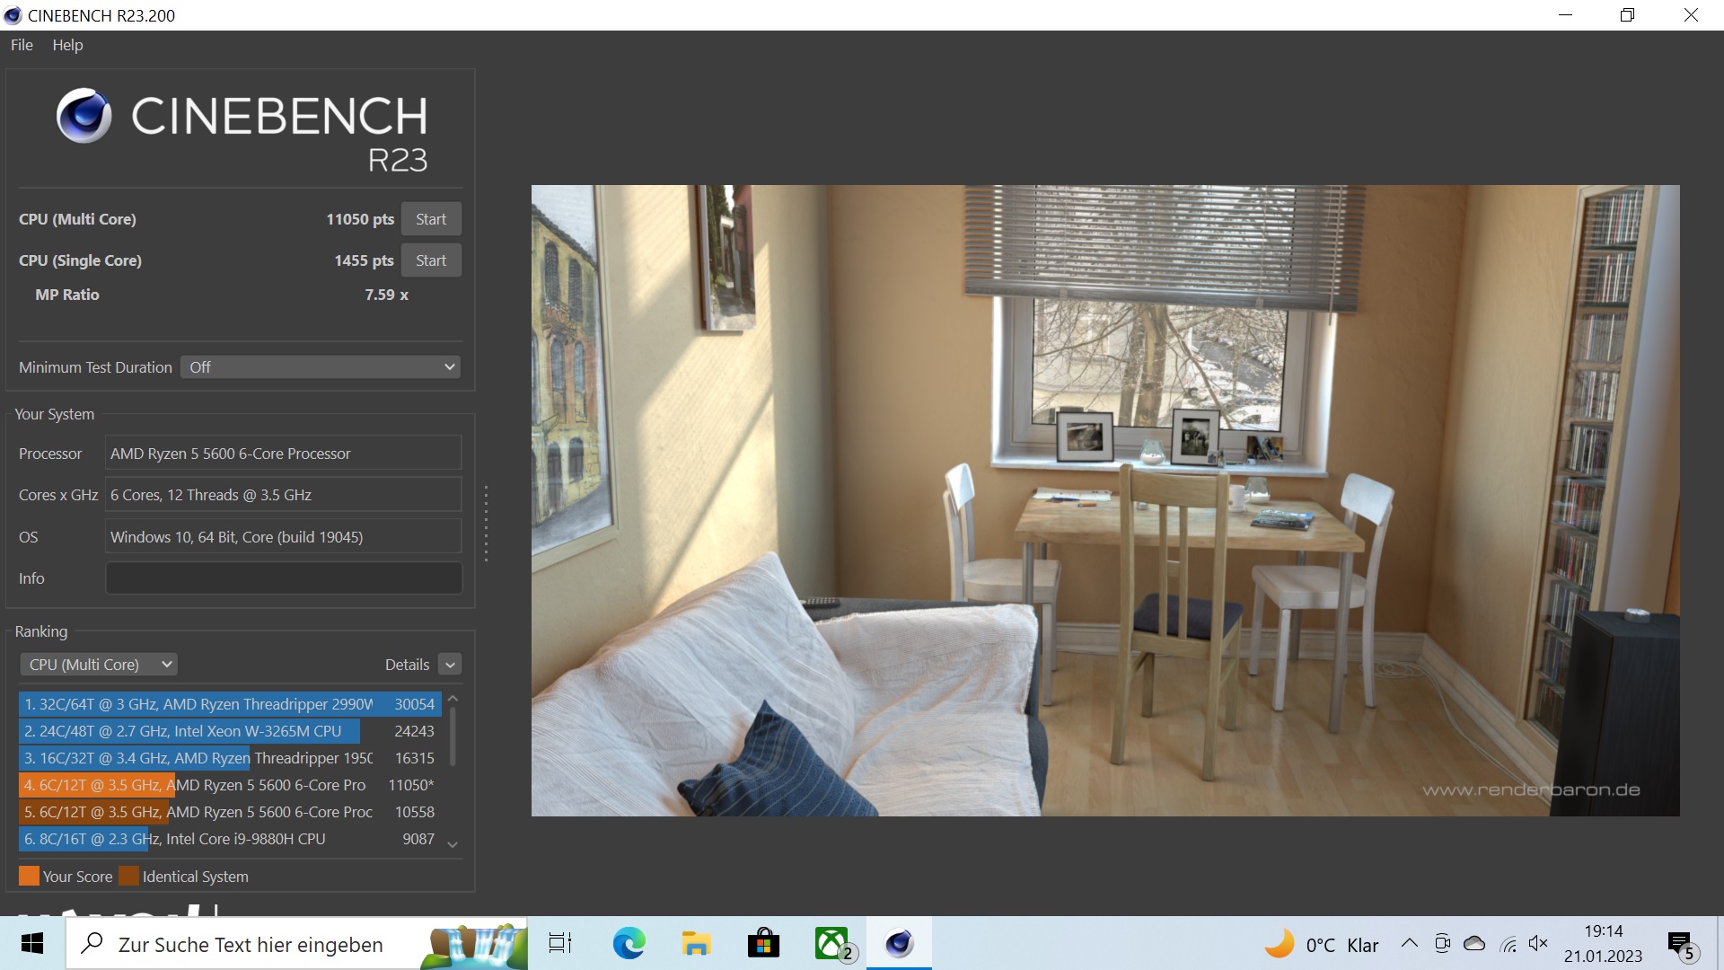Open the Help menu

pos(67,45)
